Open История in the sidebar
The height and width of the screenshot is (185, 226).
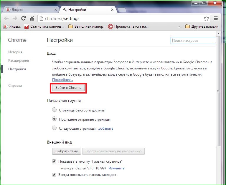tap(15, 52)
